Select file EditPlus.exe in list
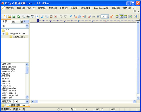Image resolution: width=141 pixels, height=112 pixels. [x=9, y=91]
